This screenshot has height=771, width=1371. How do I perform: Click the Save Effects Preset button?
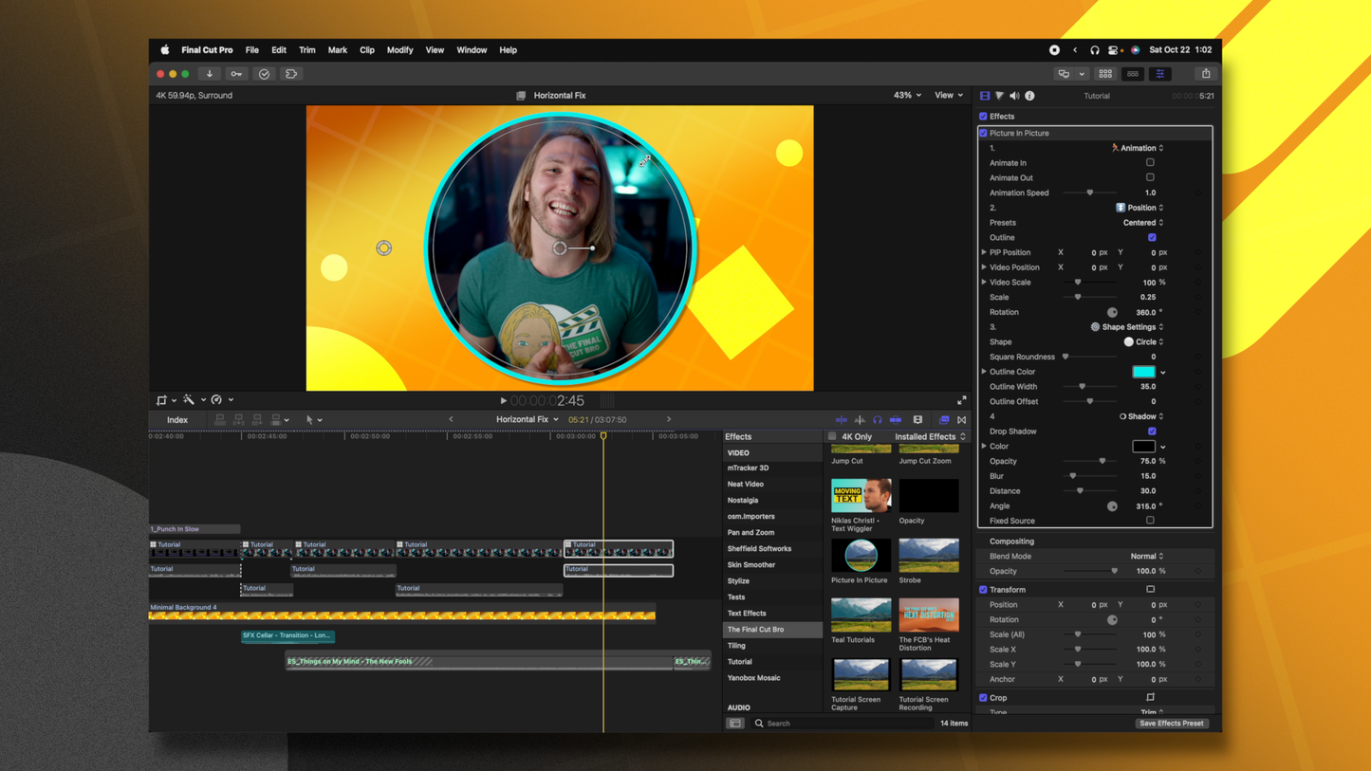pyautogui.click(x=1171, y=723)
